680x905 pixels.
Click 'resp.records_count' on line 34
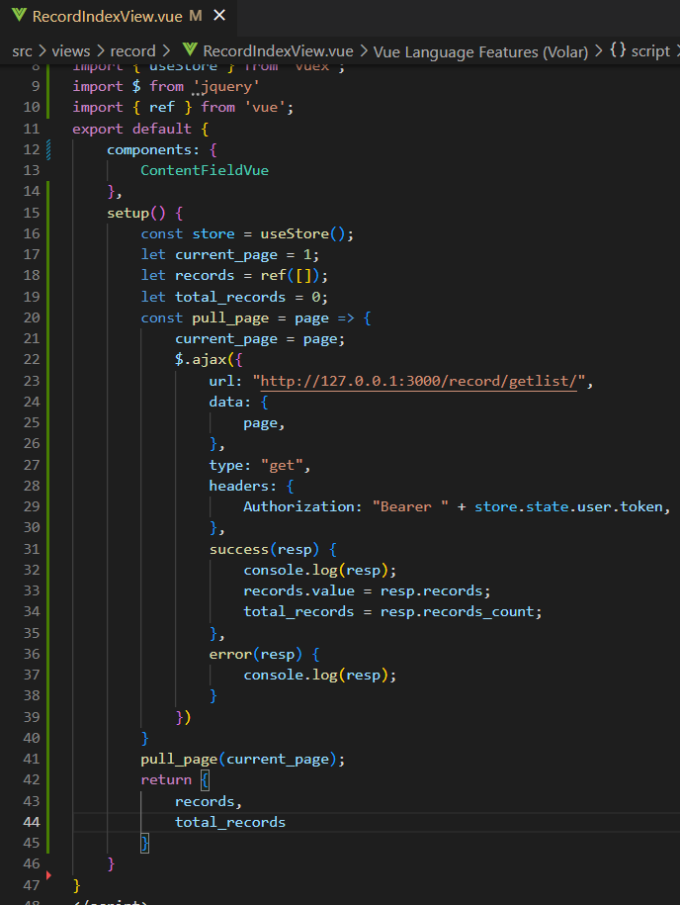coord(458,612)
